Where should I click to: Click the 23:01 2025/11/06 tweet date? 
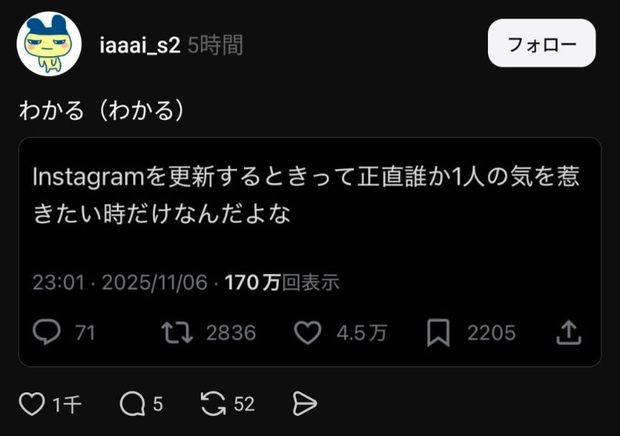(x=120, y=283)
